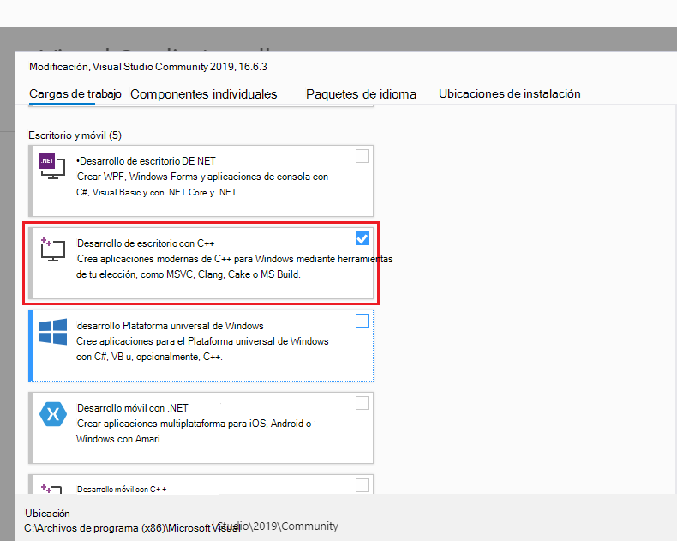Open Ubicaciones de instalación tab
The width and height of the screenshot is (677, 541).
[510, 93]
